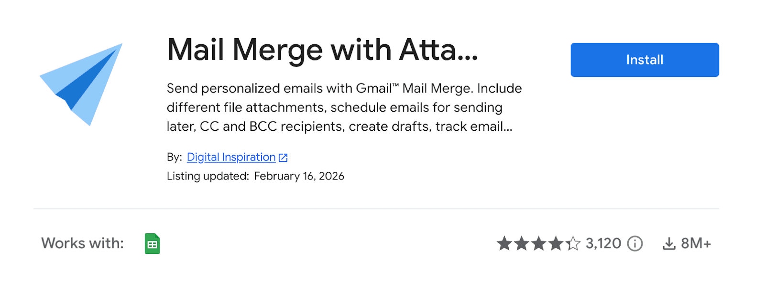Image resolution: width=765 pixels, height=293 pixels.
Task: Click the first filled rating star
Action: 504,244
